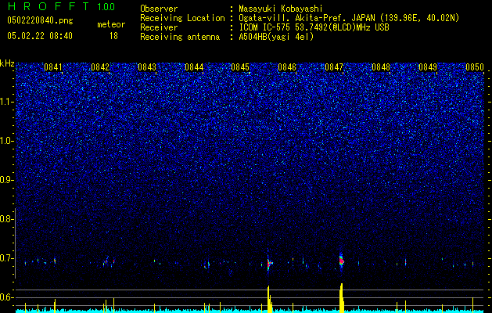Click time marker 0841
The height and width of the screenshot is (313, 492).
53,67
